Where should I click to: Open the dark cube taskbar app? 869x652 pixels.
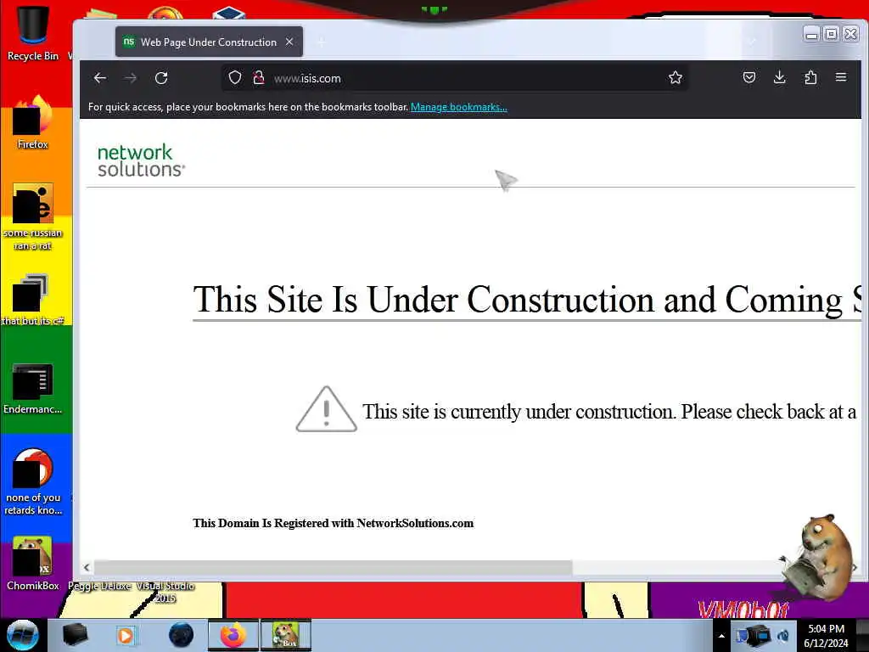point(76,635)
